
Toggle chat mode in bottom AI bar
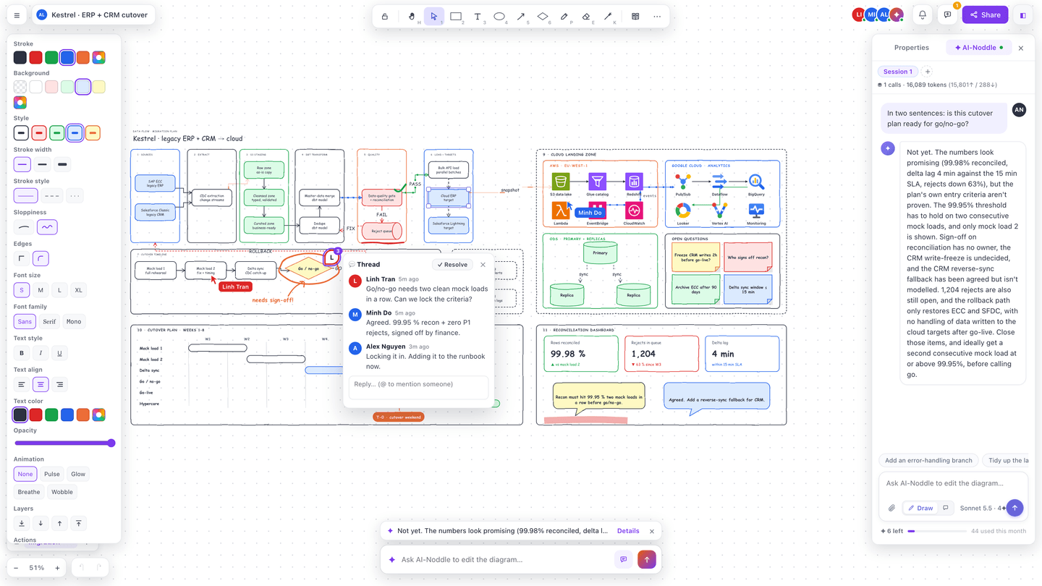[x=623, y=559]
